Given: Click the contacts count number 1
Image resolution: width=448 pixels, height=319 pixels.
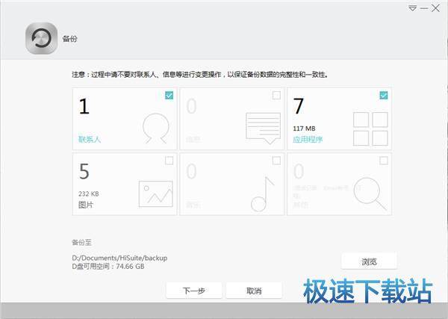Looking at the screenshot, I should click(x=84, y=106).
